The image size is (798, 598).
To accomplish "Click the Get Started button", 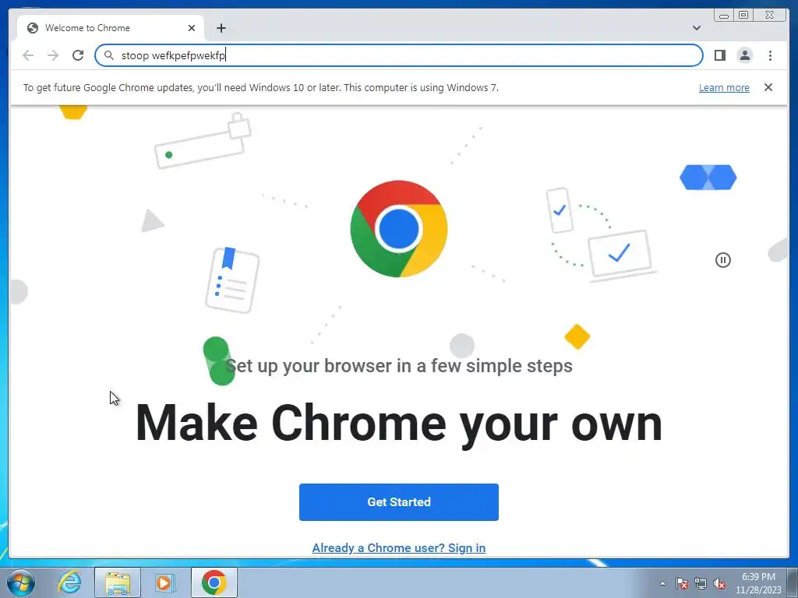I will point(399,502).
